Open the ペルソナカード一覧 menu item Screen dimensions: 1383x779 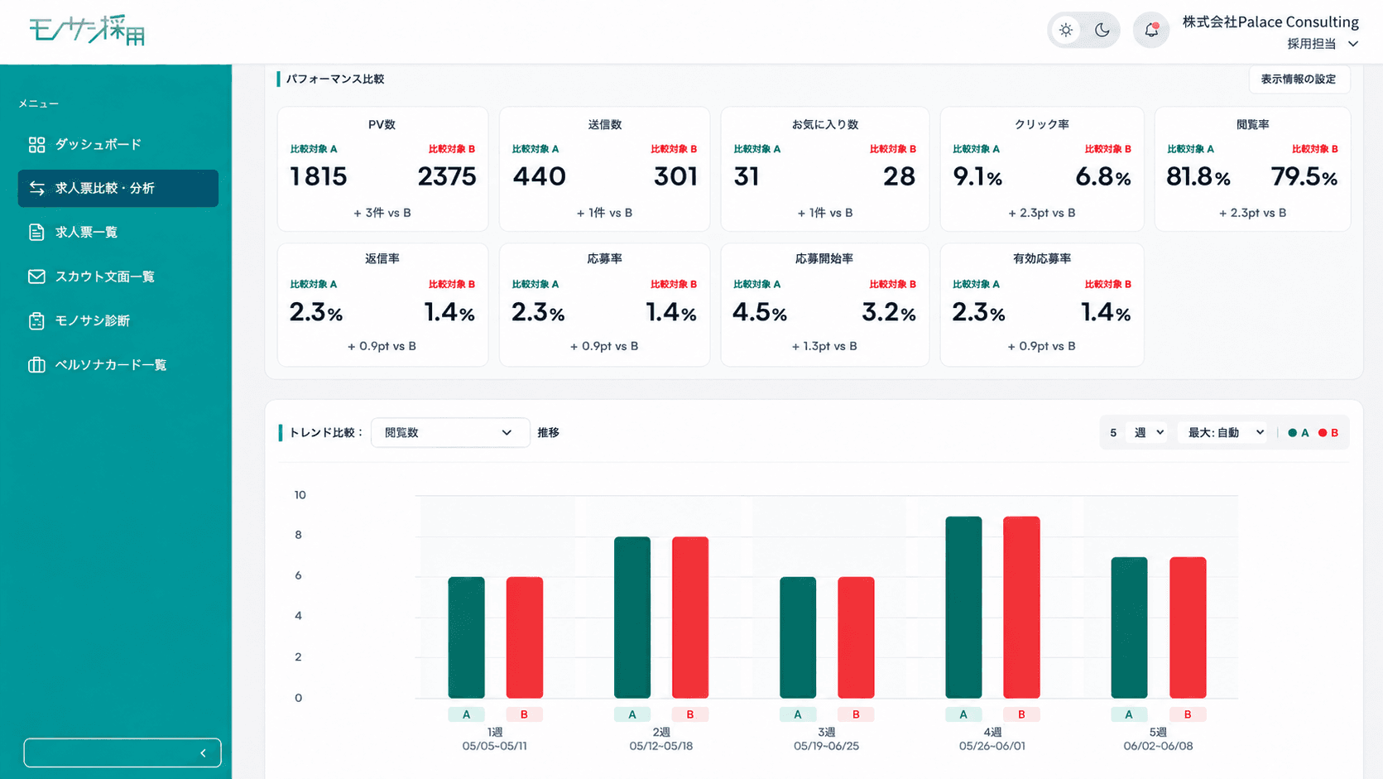tap(118, 365)
